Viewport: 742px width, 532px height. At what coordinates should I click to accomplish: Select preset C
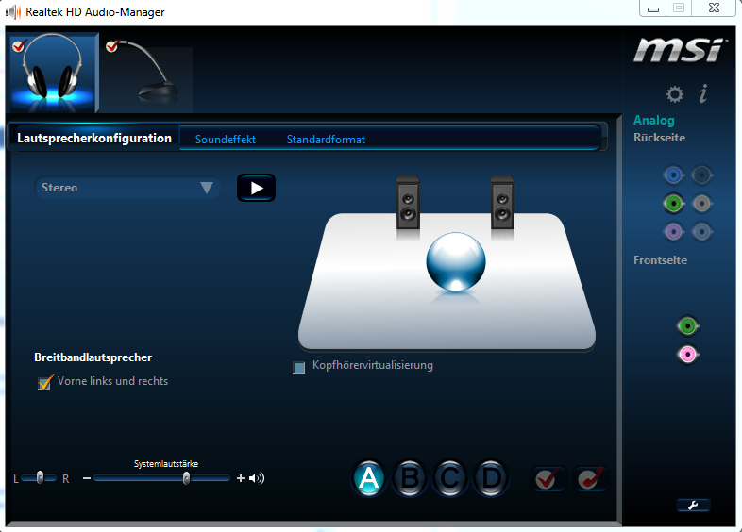[450, 478]
